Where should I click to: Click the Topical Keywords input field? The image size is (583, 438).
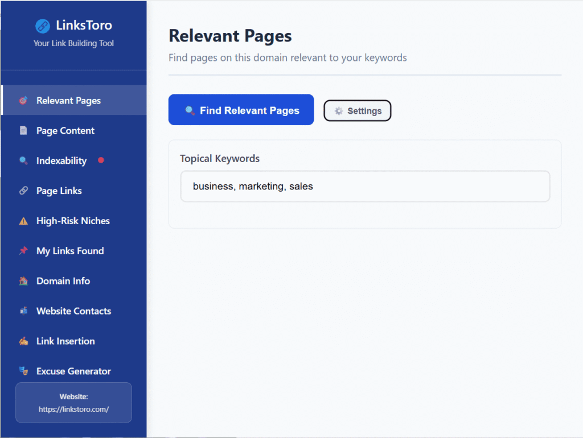[x=365, y=187]
